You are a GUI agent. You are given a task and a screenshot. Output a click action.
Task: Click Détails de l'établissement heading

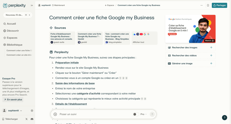click(71, 104)
